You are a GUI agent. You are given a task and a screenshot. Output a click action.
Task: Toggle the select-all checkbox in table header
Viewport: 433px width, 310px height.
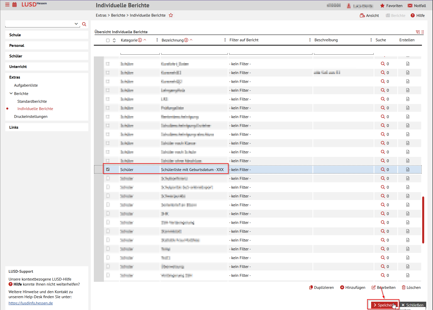click(108, 40)
